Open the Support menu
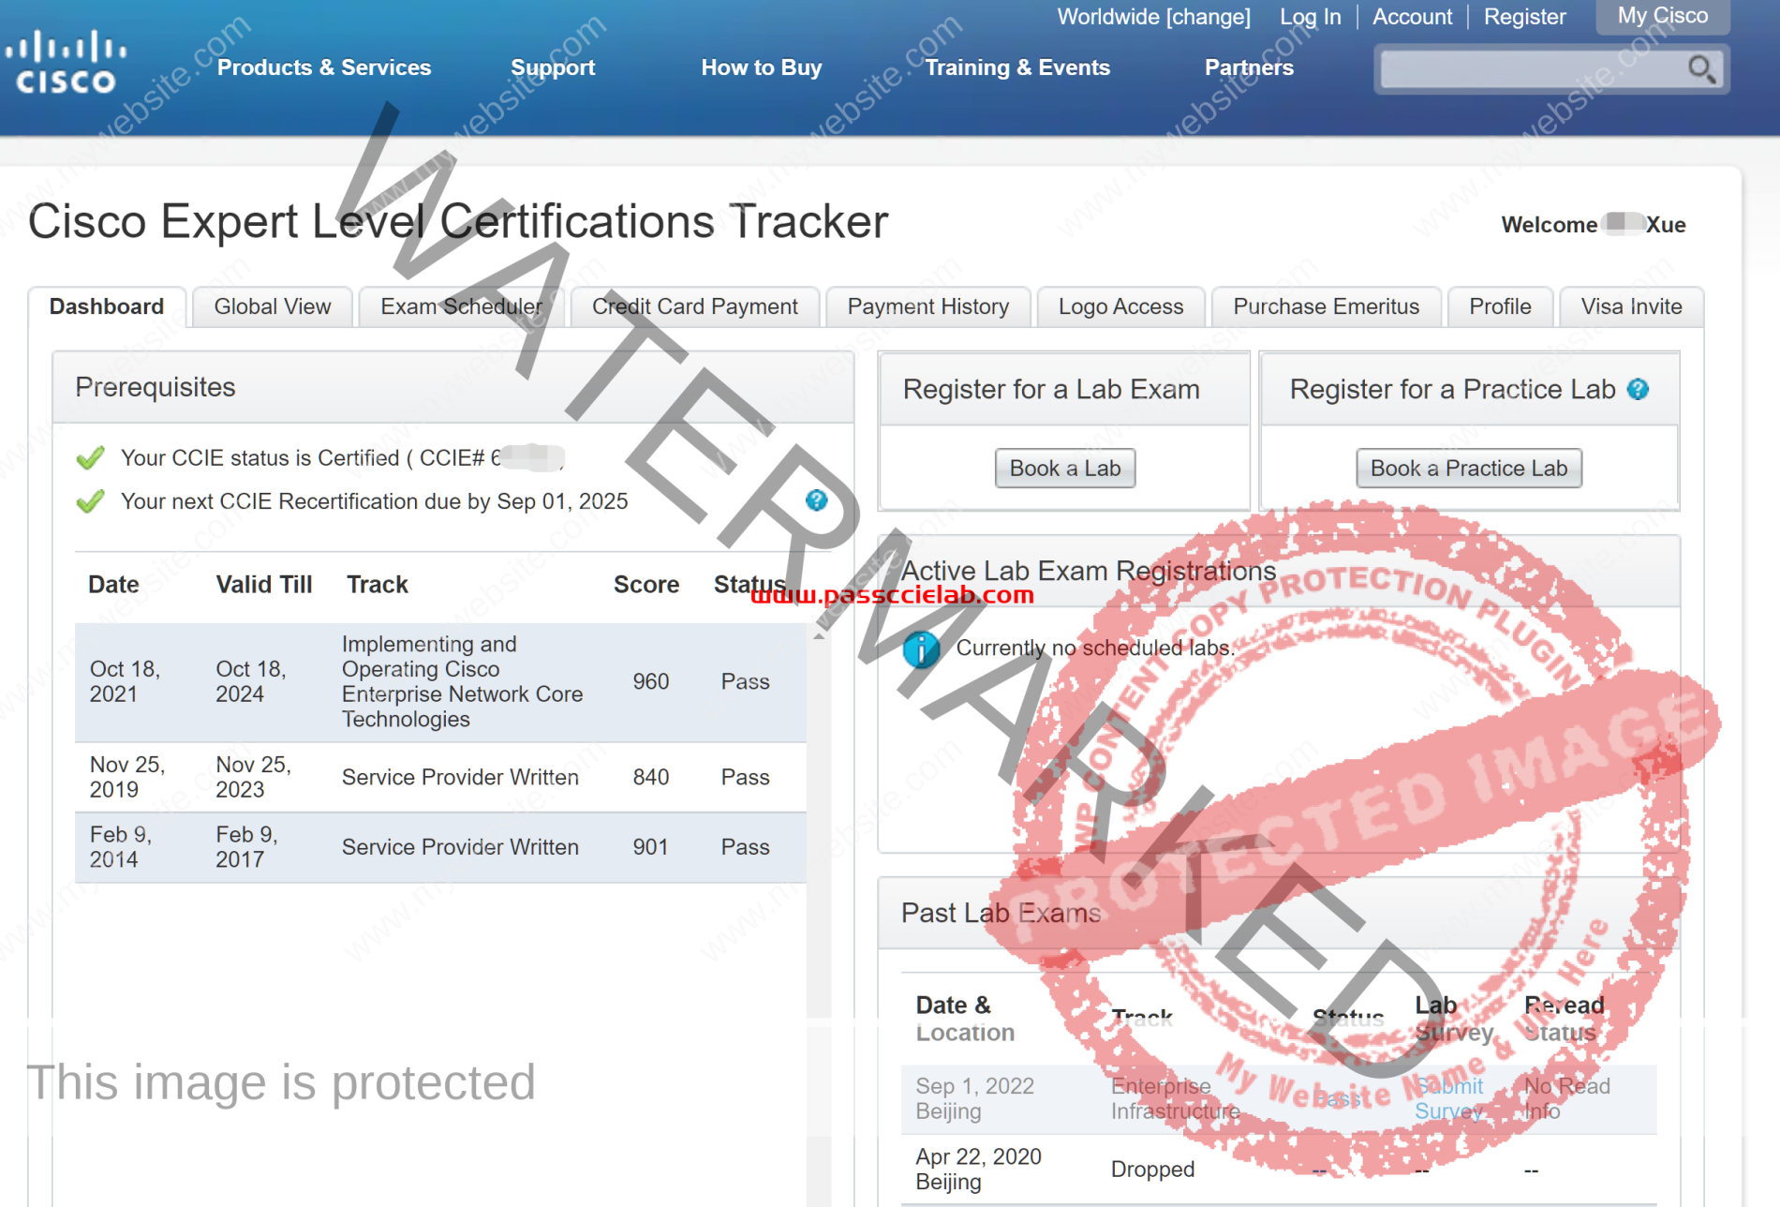Viewport: 1780px width, 1207px height. tap(553, 67)
